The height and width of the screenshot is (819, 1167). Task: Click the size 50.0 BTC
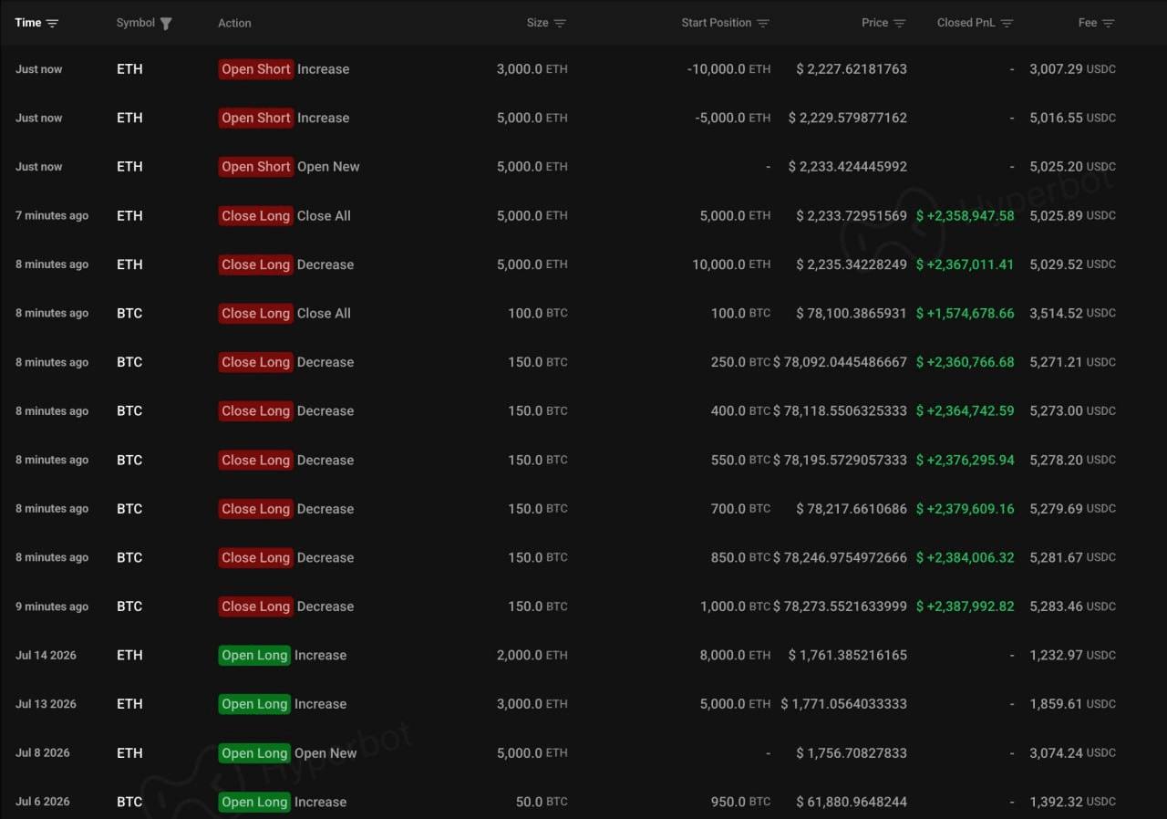click(x=542, y=803)
